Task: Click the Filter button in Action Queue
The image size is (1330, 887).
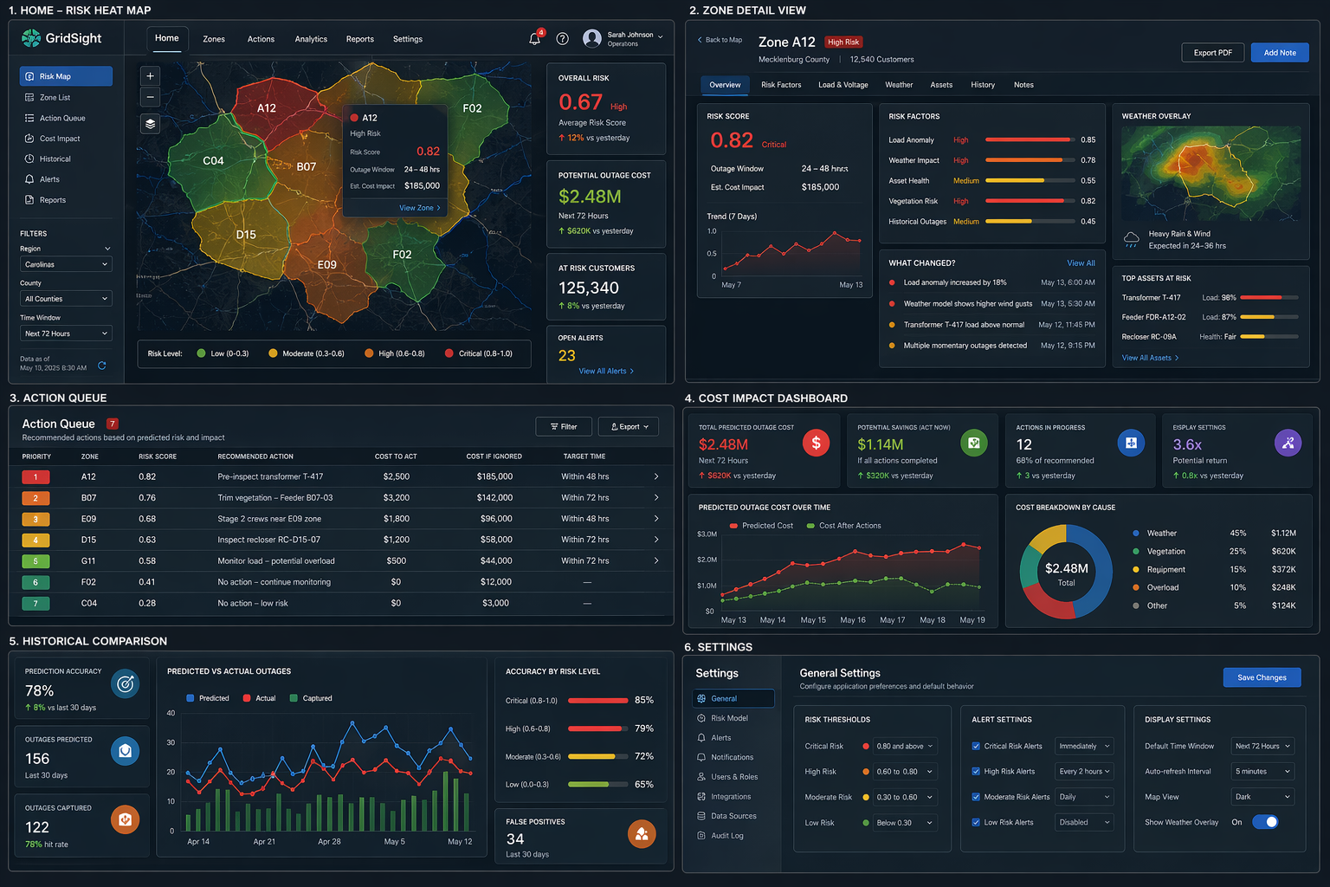Action: coord(564,426)
